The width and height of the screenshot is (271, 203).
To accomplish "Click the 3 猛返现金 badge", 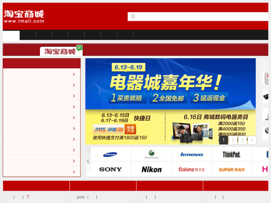I will tap(209, 98).
